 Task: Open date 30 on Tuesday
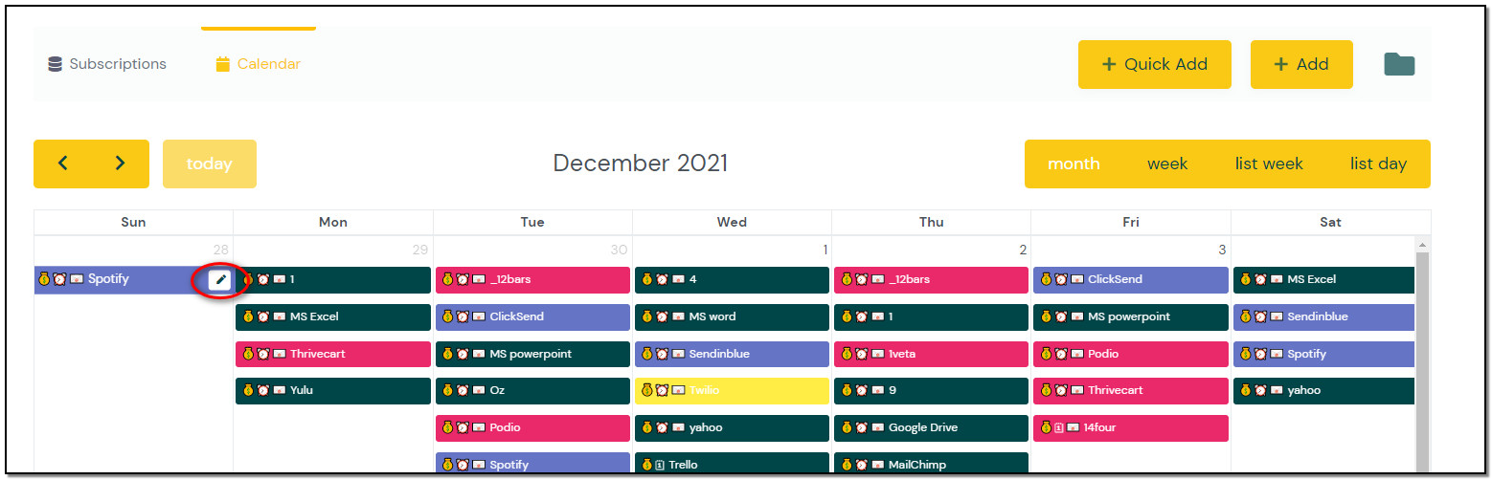620,250
